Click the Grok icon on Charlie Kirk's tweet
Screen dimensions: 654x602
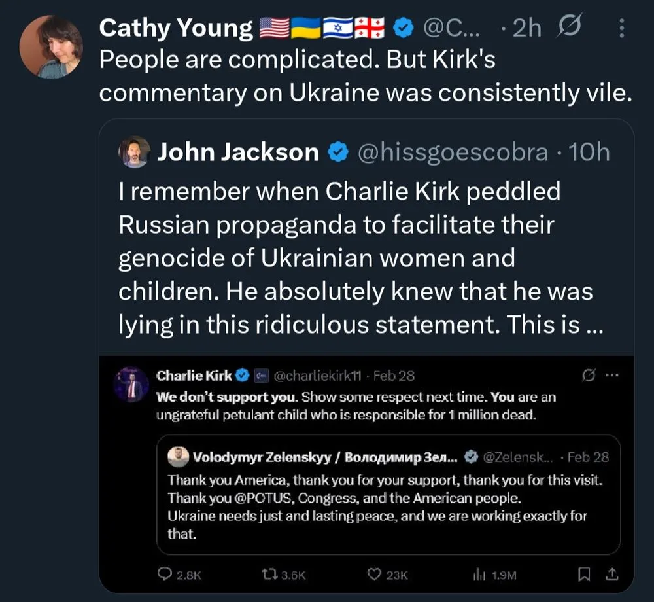click(x=589, y=376)
